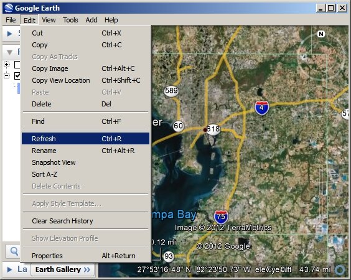Screen dimensions: 351x280
Task: Expand the Layers panel arrow
Action: (9, 269)
